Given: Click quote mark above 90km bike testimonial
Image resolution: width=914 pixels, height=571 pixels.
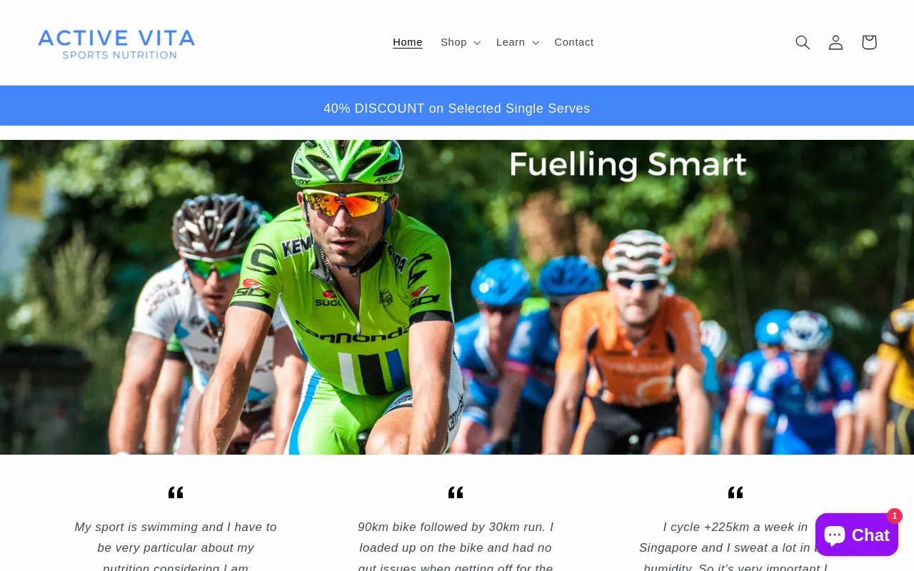Looking at the screenshot, I should (456, 492).
